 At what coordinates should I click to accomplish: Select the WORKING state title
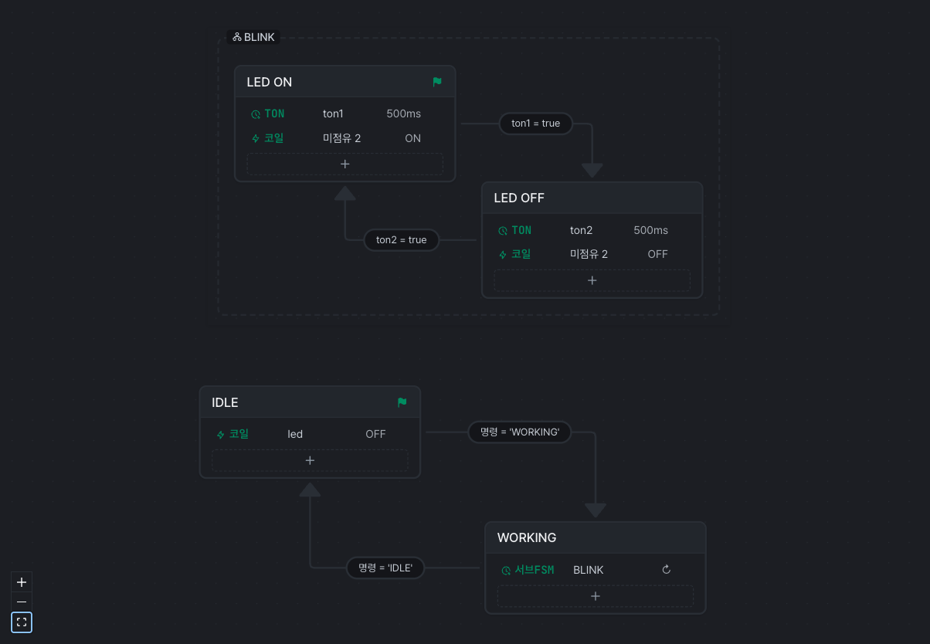pyautogui.click(x=527, y=537)
